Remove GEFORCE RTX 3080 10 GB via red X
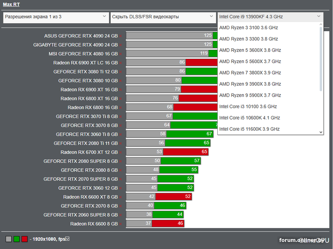Viewport: 333px width, 249px height. point(120,81)
